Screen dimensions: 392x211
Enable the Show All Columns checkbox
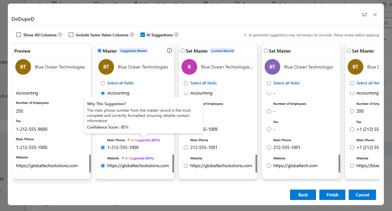click(x=19, y=35)
